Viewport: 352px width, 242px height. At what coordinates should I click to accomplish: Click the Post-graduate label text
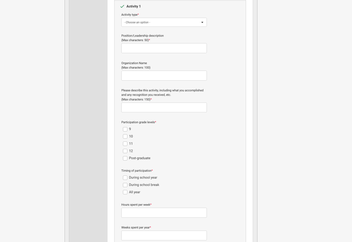point(139,158)
